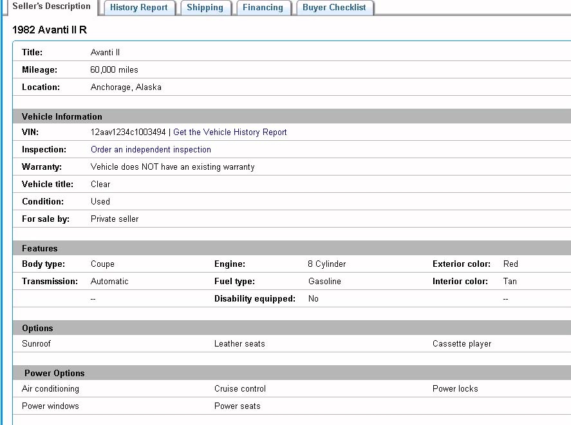The height and width of the screenshot is (425, 571).
Task: Open the Get the Vehicle History Report link
Action: tap(230, 132)
